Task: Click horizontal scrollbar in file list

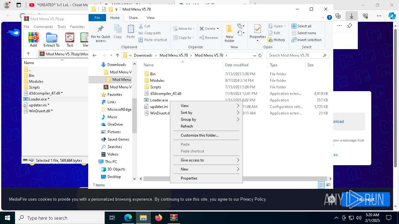Action: click(235, 179)
